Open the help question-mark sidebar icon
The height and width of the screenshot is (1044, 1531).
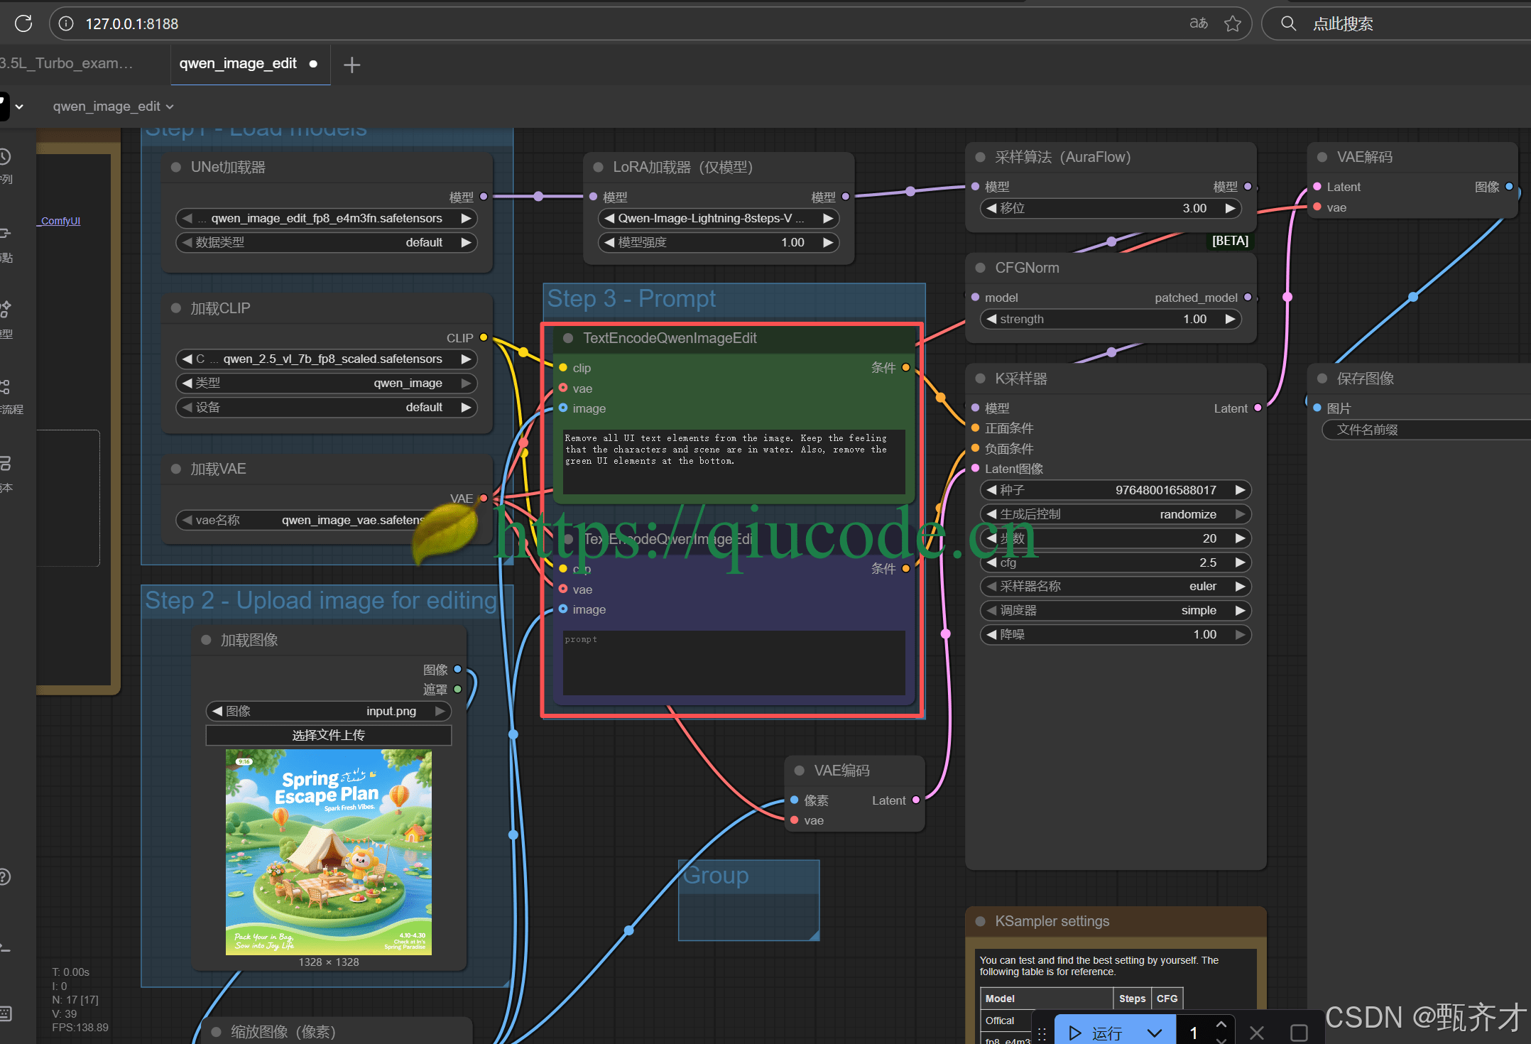click(x=4, y=876)
